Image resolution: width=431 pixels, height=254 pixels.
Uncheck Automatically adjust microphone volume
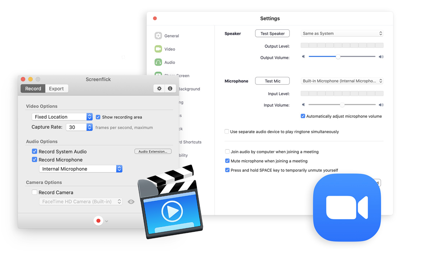click(x=303, y=116)
